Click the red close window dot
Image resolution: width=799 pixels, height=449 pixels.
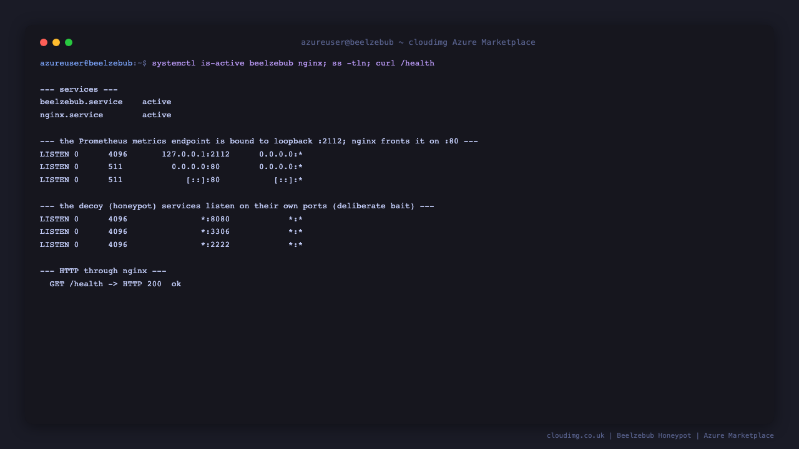point(44,42)
